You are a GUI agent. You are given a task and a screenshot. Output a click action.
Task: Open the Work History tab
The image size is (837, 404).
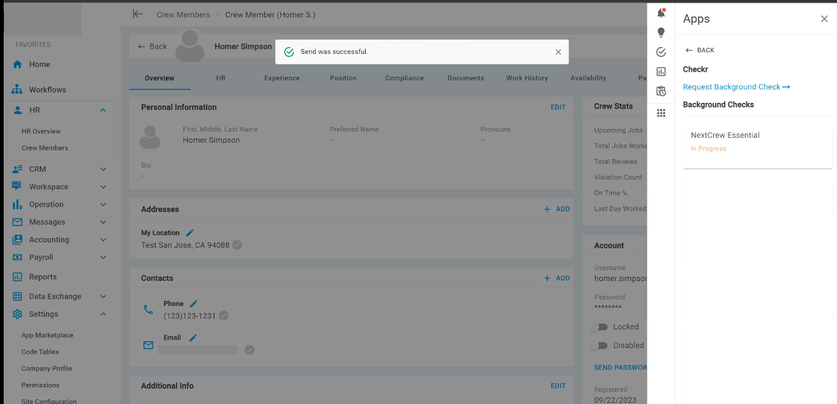(527, 78)
